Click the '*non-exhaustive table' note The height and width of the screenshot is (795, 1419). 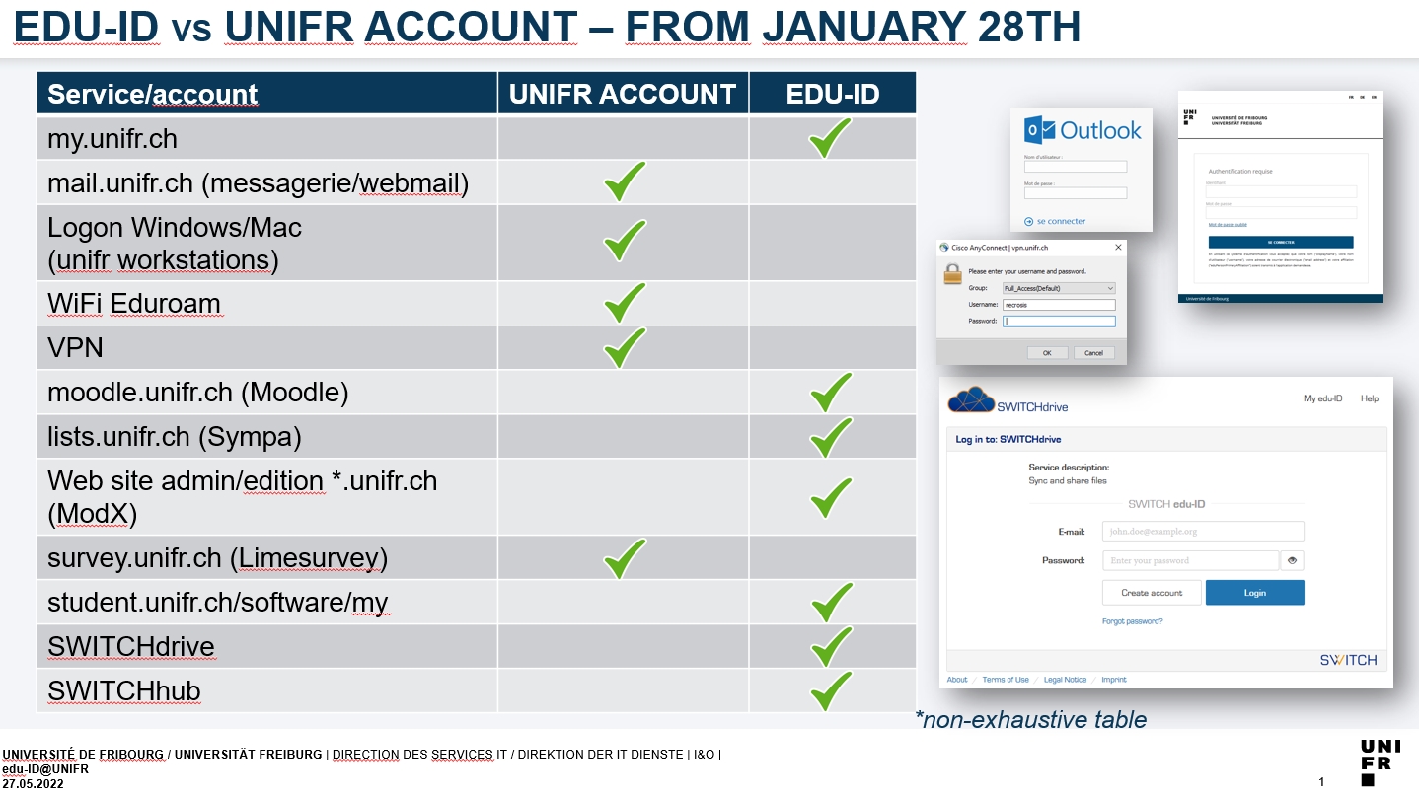pos(1030,719)
